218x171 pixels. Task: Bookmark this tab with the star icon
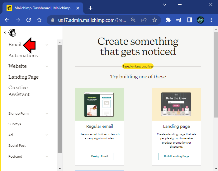(154, 20)
